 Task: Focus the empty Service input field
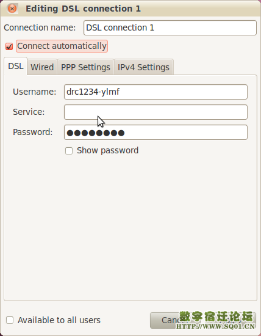click(156, 112)
